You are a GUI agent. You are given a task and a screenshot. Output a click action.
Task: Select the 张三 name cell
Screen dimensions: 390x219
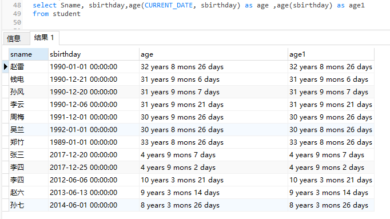(29, 155)
